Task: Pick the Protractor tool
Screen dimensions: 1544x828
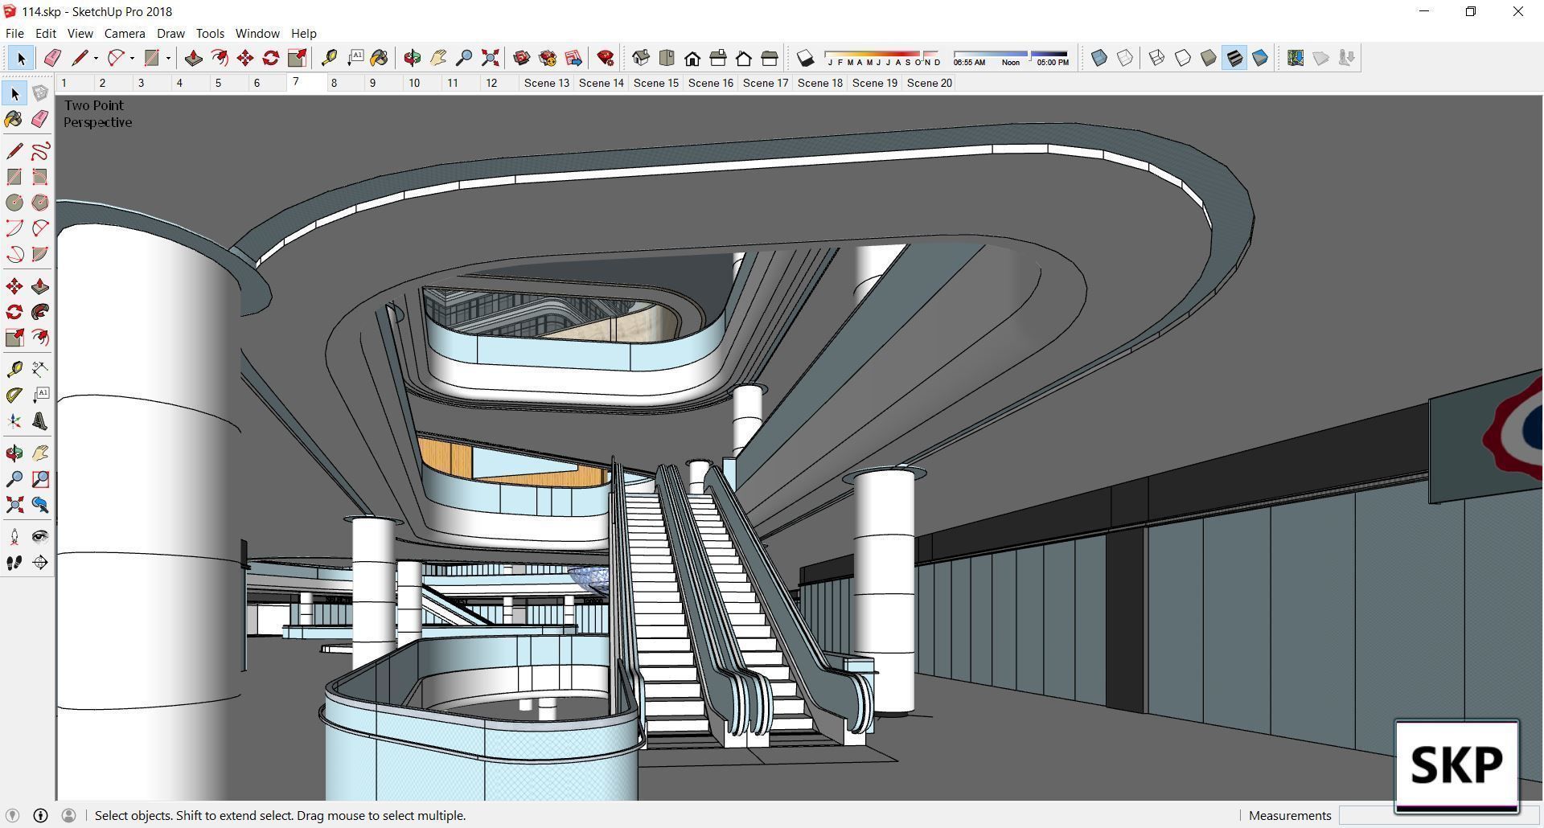Action: (14, 395)
